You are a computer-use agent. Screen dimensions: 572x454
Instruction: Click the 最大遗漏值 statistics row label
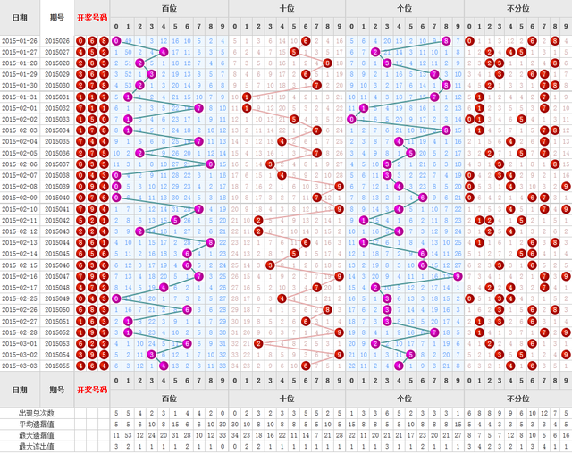pos(37,435)
